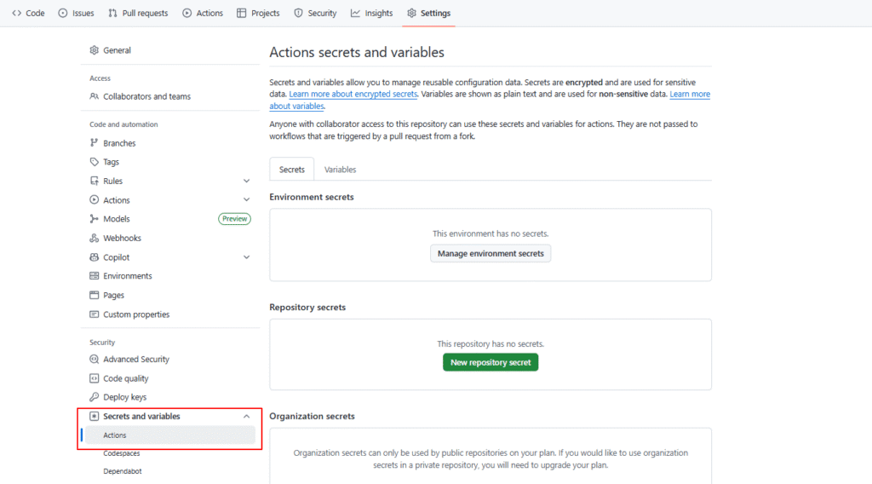Click the Deploy keys key icon

pos(95,397)
